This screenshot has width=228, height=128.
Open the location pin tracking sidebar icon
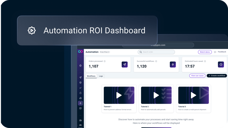pos(80,82)
